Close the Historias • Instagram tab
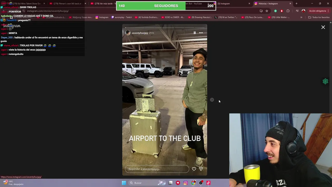 point(290,4)
